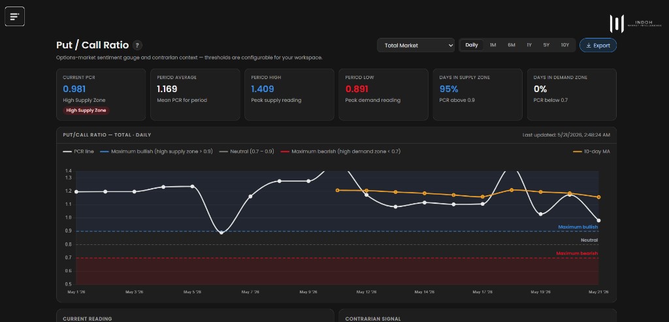669x322 pixels.
Task: Click the Export button
Action: coord(598,45)
